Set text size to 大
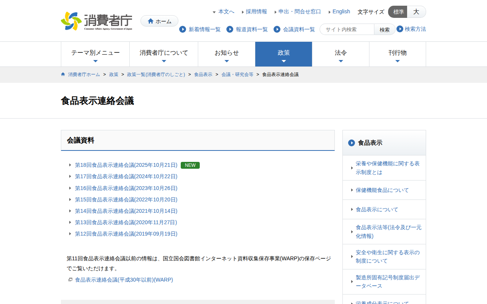Image resolution: width=487 pixels, height=304 pixels. point(417,12)
